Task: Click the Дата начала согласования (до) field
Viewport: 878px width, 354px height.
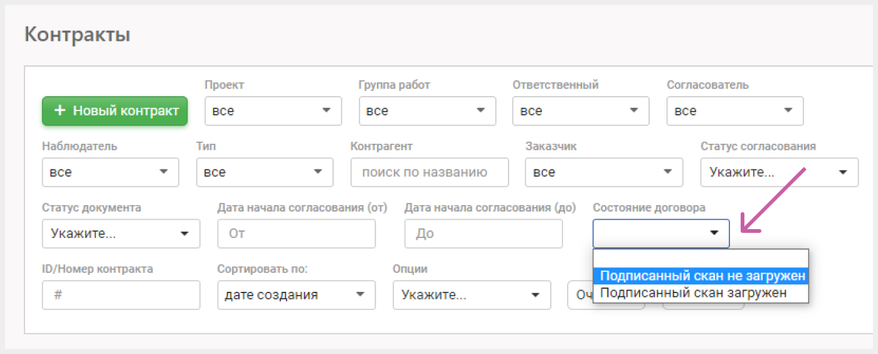Action: (x=484, y=233)
